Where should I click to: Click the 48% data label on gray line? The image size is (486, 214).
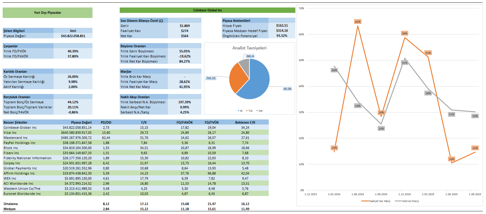334,70
